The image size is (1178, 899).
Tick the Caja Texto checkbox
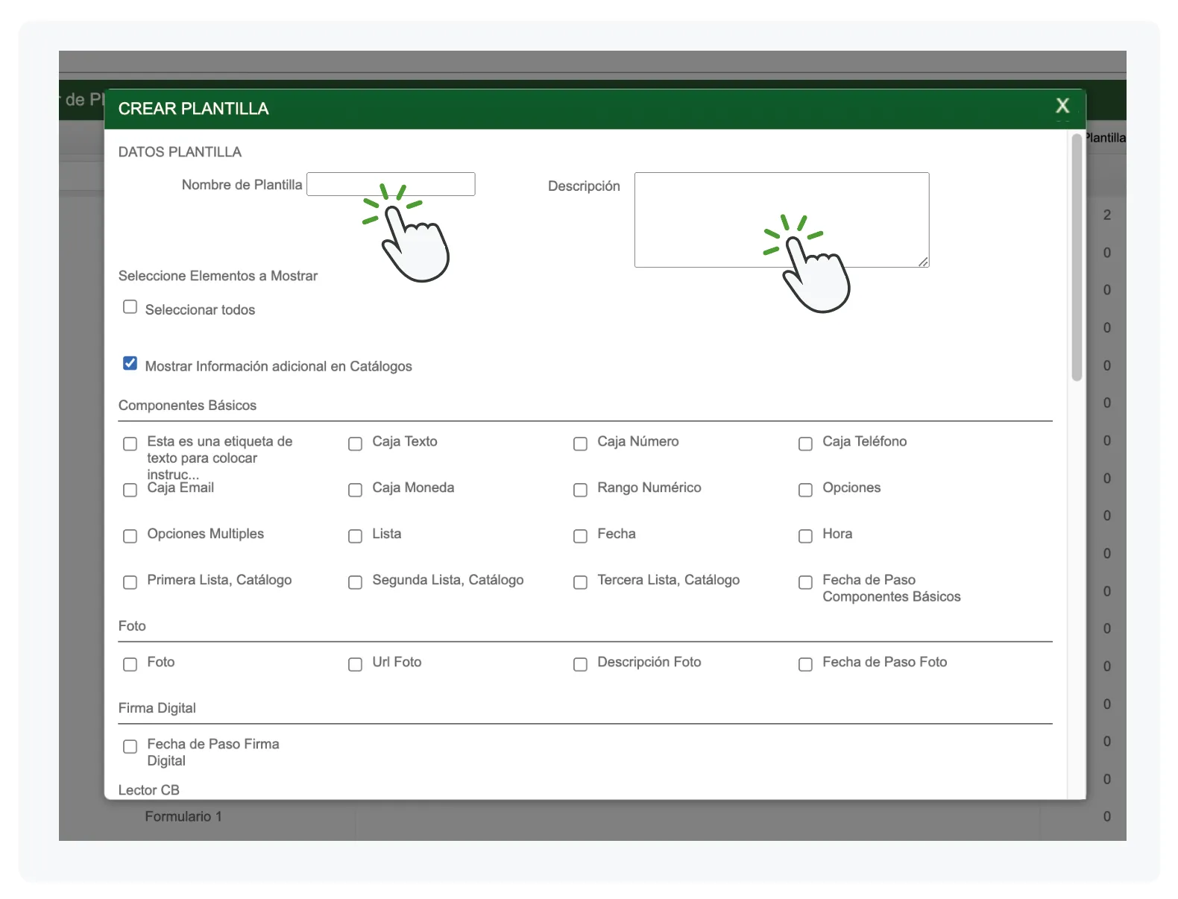click(x=355, y=444)
